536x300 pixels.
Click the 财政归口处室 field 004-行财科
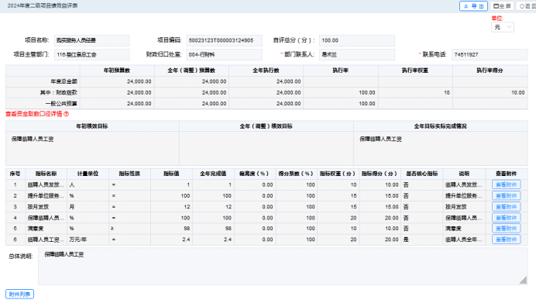point(225,55)
